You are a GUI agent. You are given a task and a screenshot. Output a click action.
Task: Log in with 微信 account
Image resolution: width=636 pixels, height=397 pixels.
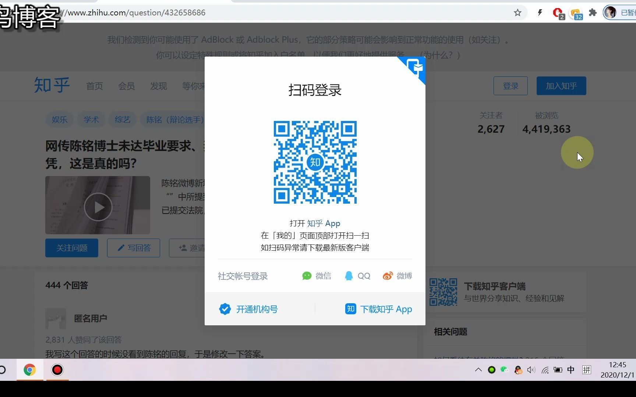(317, 276)
